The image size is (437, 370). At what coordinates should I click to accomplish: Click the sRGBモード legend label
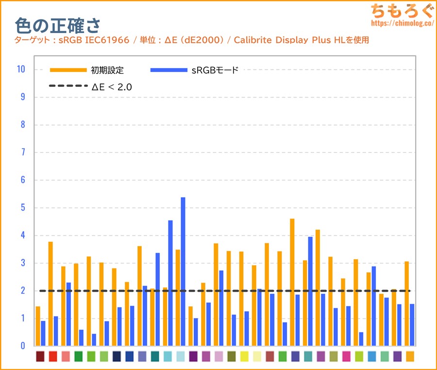215,70
